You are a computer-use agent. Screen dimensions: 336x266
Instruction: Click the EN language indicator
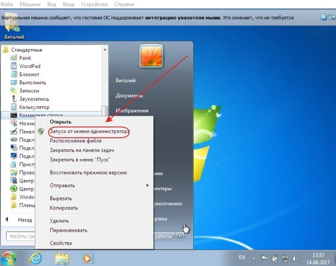[x=242, y=257]
